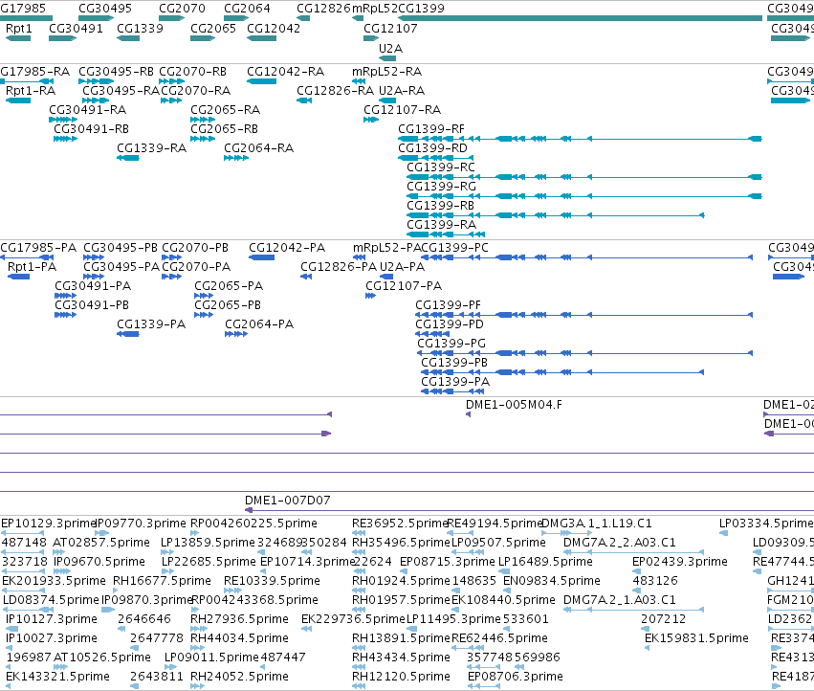Click the CG12042 gene label

[274, 29]
